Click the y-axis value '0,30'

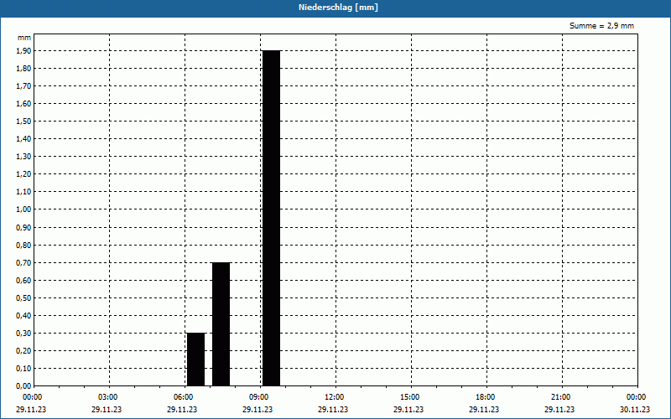[23, 334]
